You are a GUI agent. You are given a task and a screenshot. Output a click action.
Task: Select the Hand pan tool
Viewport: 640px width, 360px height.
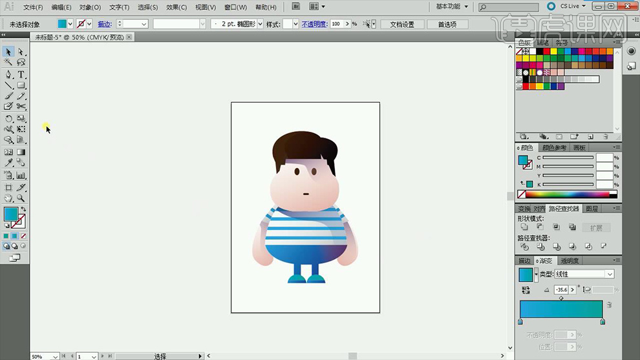[x=8, y=198]
